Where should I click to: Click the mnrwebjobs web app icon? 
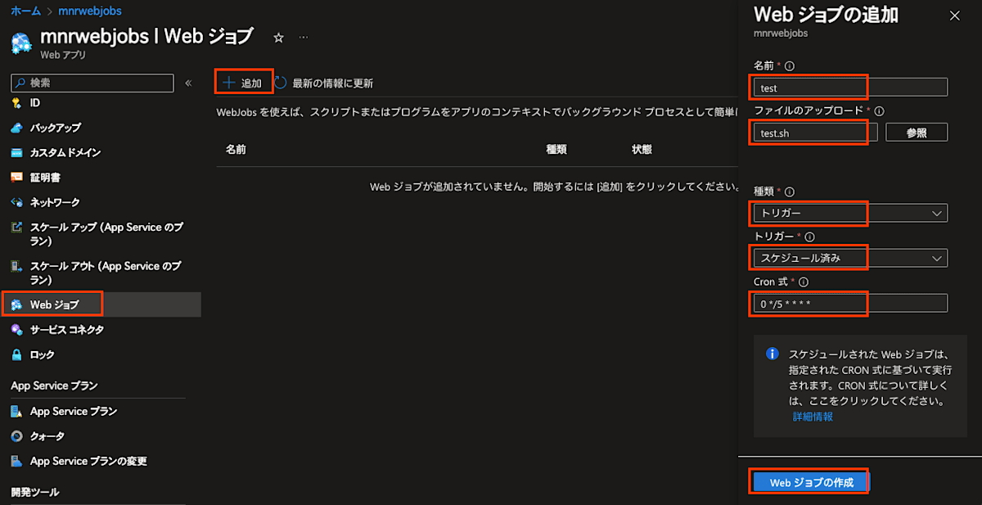point(23,43)
